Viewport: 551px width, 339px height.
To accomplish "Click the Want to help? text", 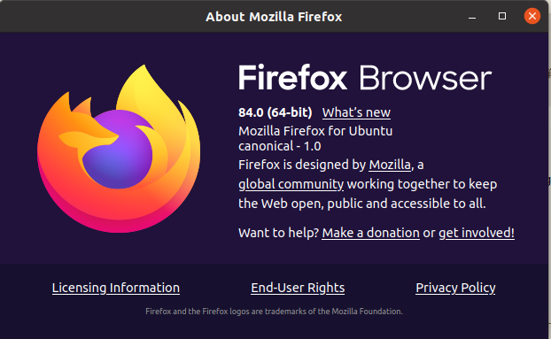I will [x=278, y=233].
